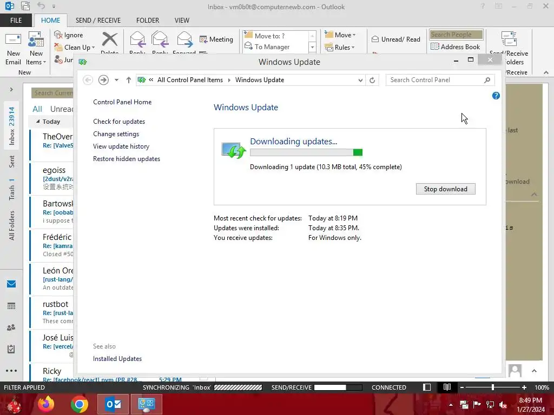The image size is (554, 415).
Task: Open the Address Book
Action: [456, 46]
